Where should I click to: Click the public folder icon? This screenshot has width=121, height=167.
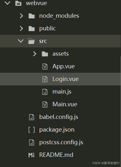point(32,28)
